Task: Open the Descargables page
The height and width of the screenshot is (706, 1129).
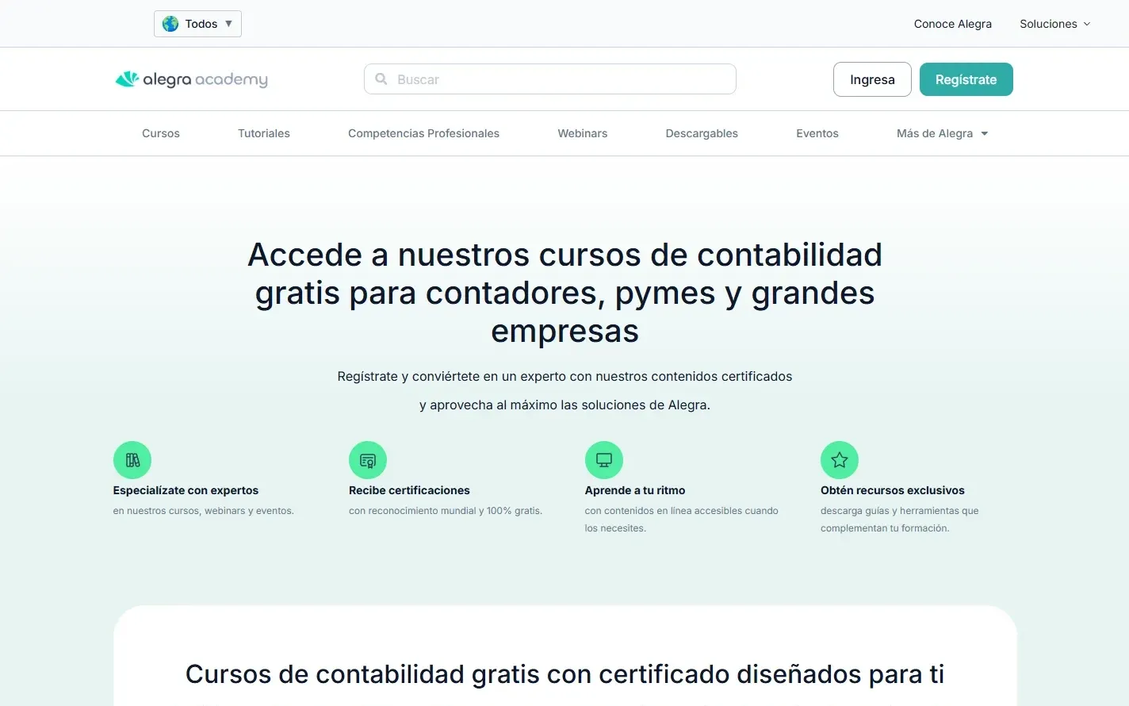Action: click(x=702, y=133)
